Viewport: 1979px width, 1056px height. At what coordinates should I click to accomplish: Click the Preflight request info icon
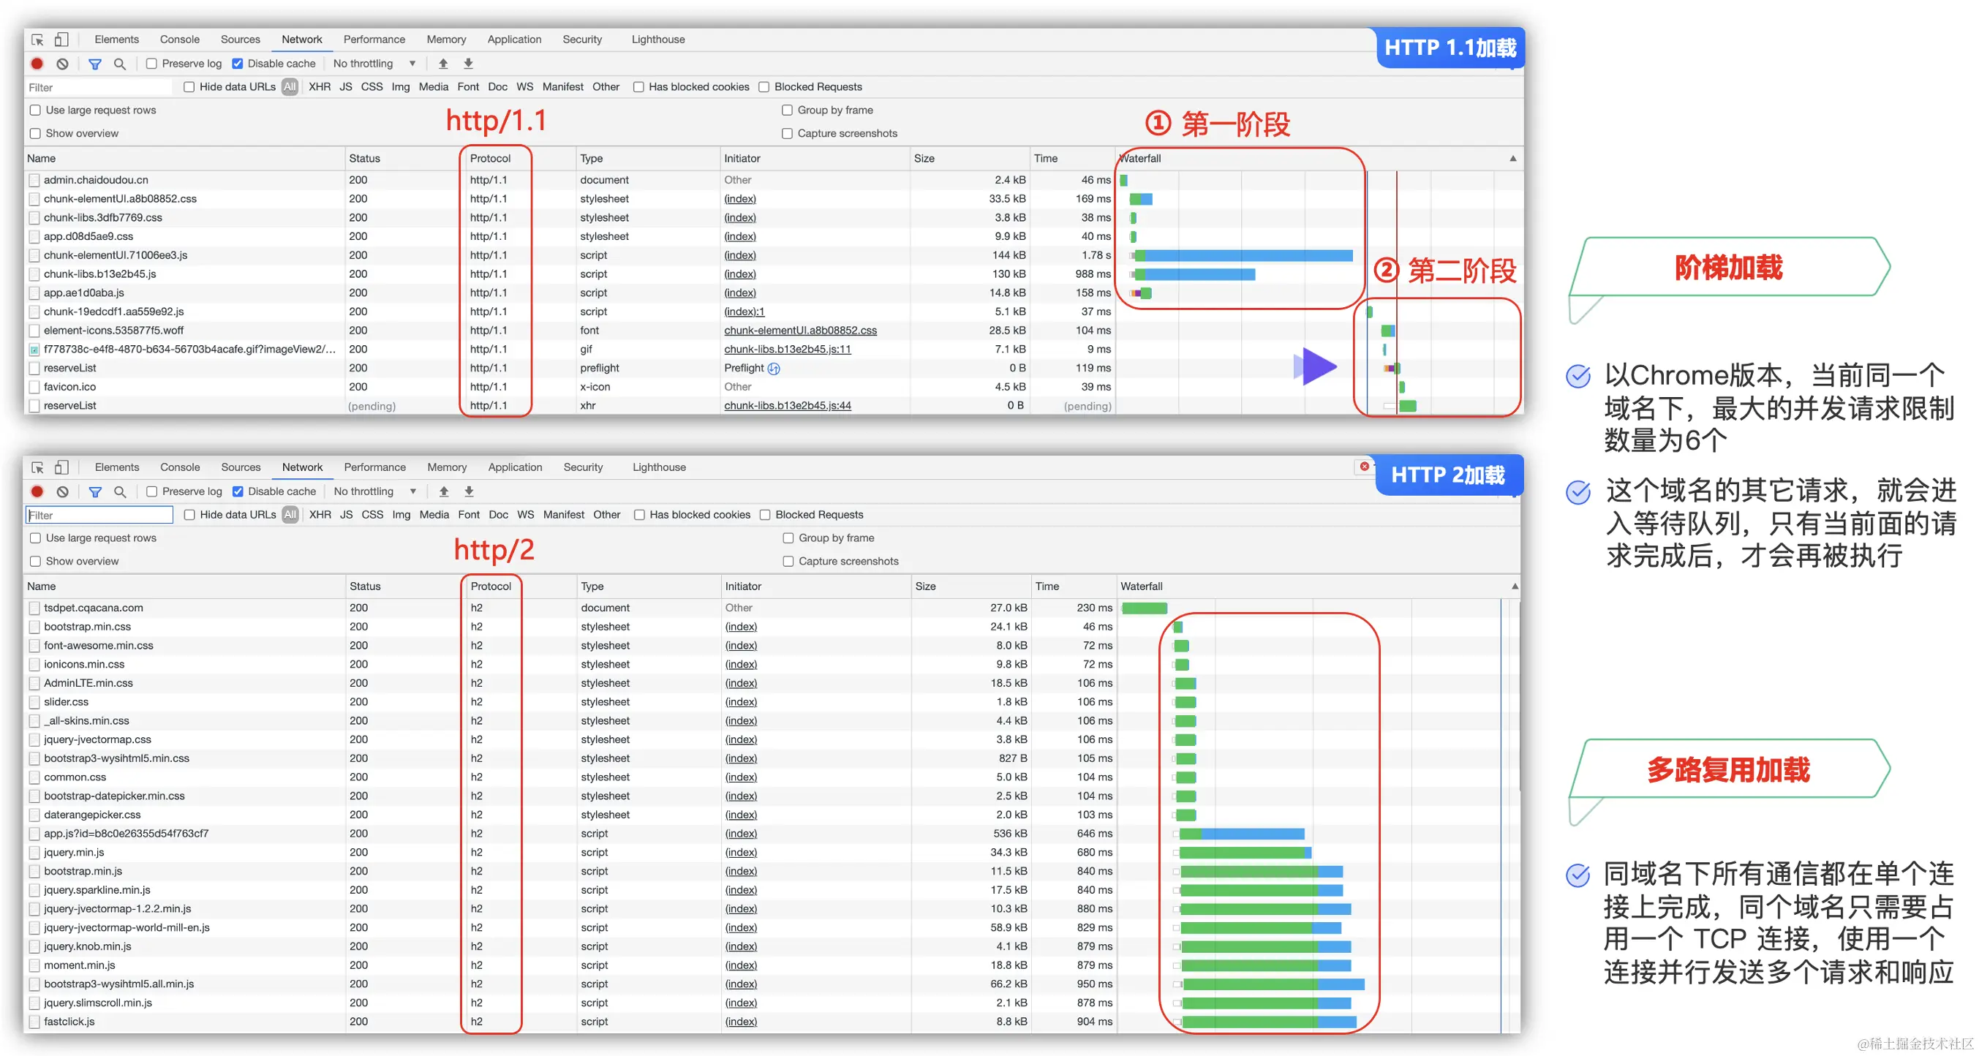tap(774, 369)
